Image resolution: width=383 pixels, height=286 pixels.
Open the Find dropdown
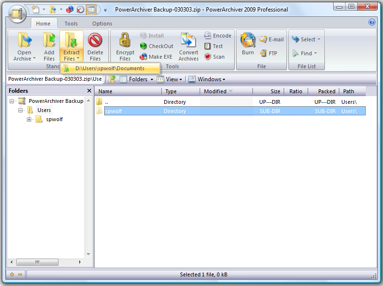click(x=305, y=53)
